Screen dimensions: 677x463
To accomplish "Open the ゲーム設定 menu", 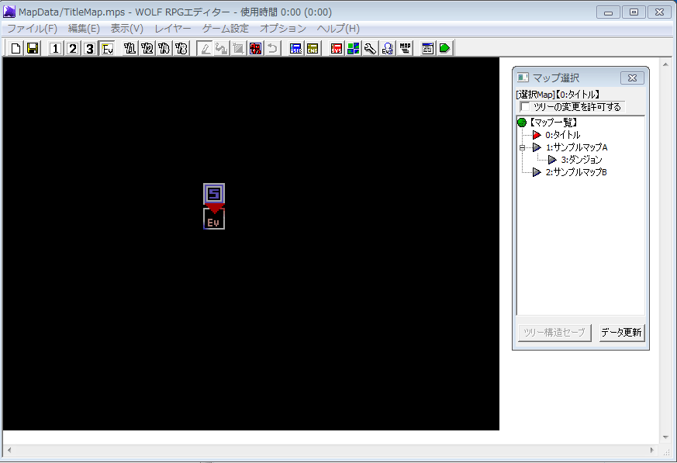I will (x=226, y=29).
